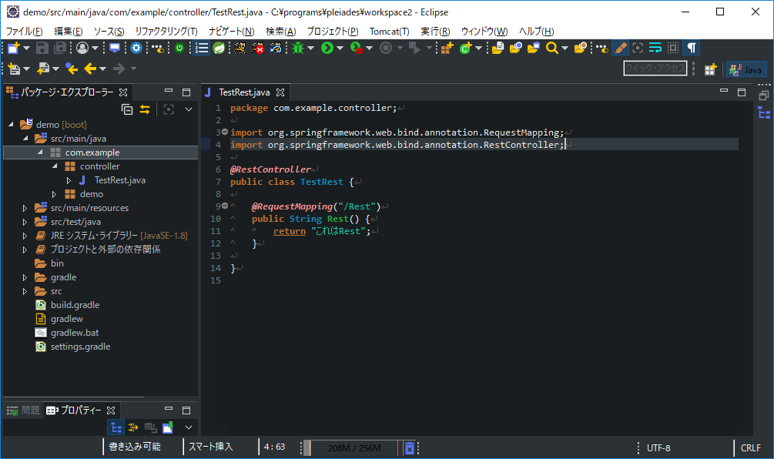
Task: Select the settings.gradle file
Action: coord(80,347)
